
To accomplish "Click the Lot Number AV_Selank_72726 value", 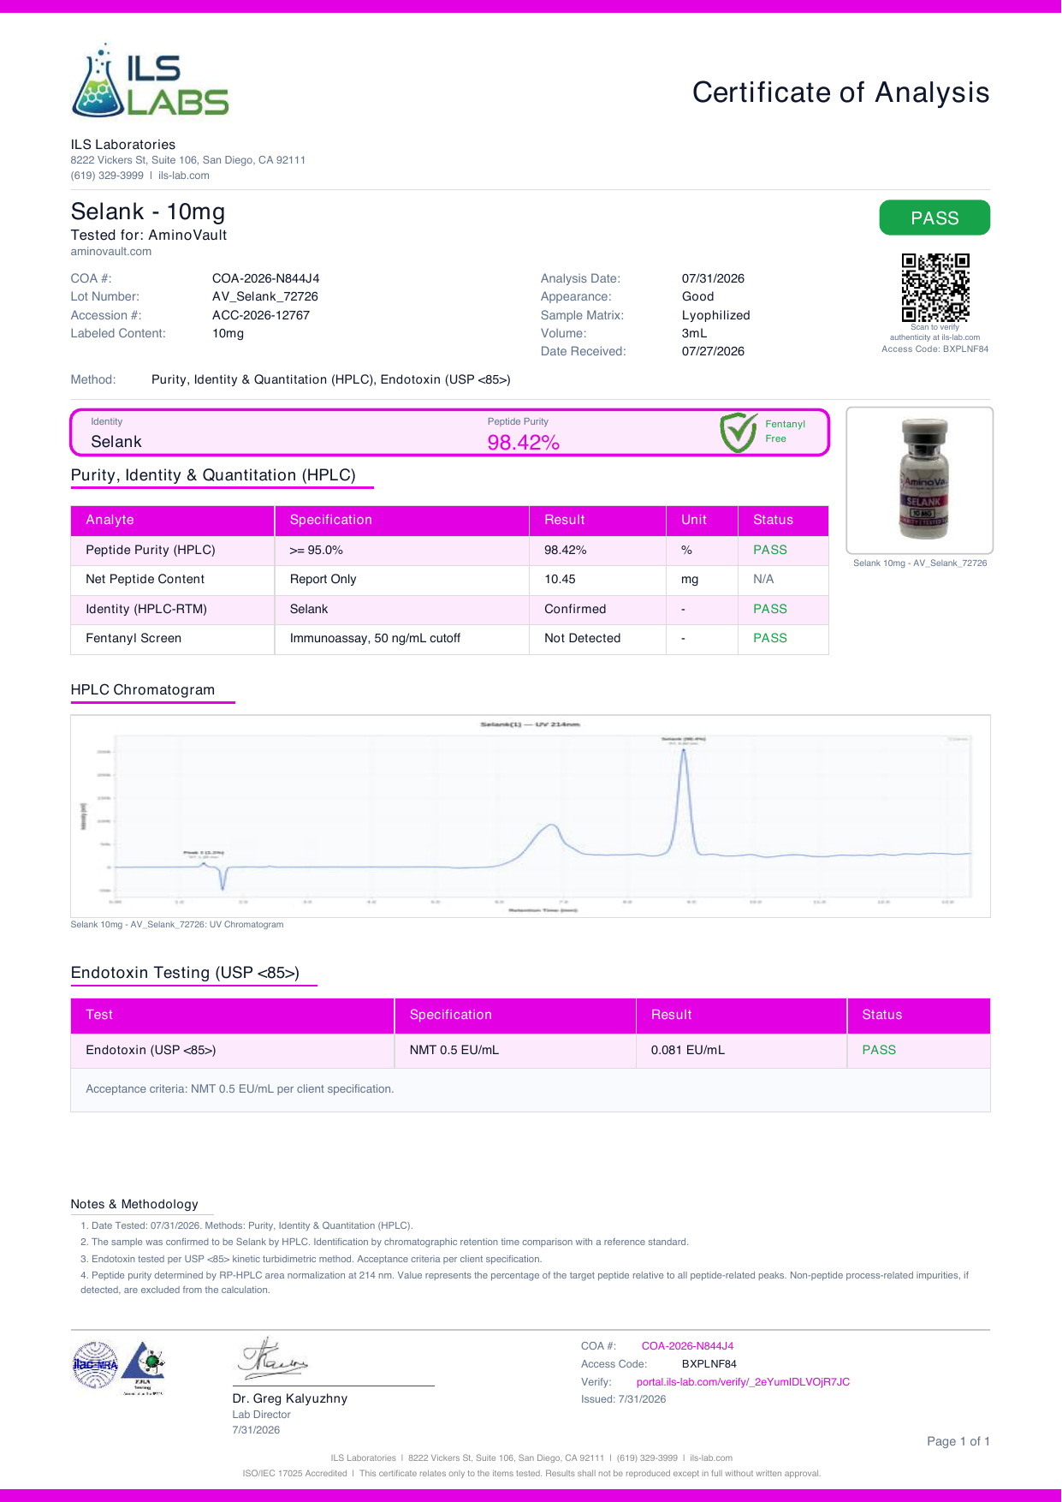I will point(265,296).
